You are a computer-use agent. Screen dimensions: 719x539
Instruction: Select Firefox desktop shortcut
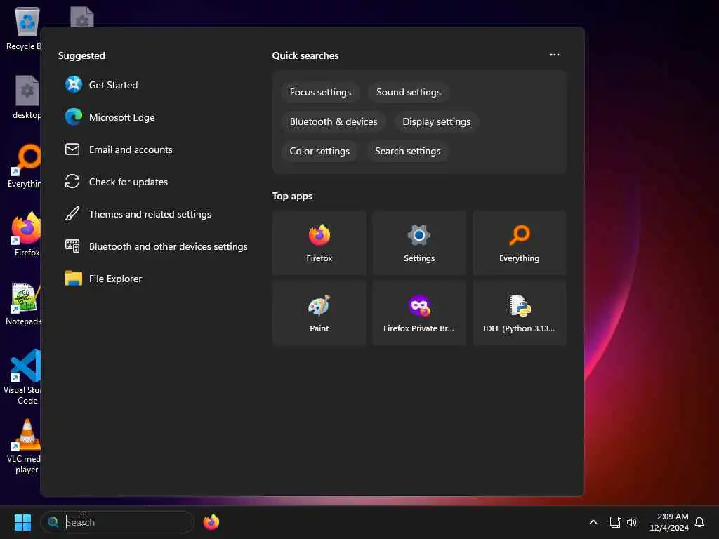tap(26, 234)
